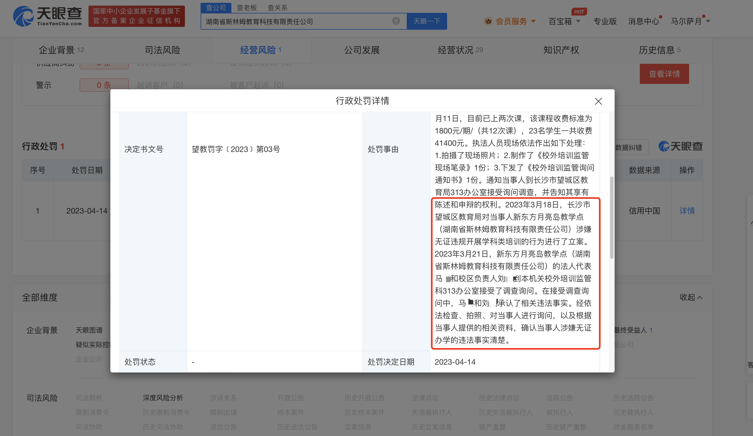The image size is (753, 436).
Task: Expand the 会员服务 dropdown
Action: click(534, 21)
